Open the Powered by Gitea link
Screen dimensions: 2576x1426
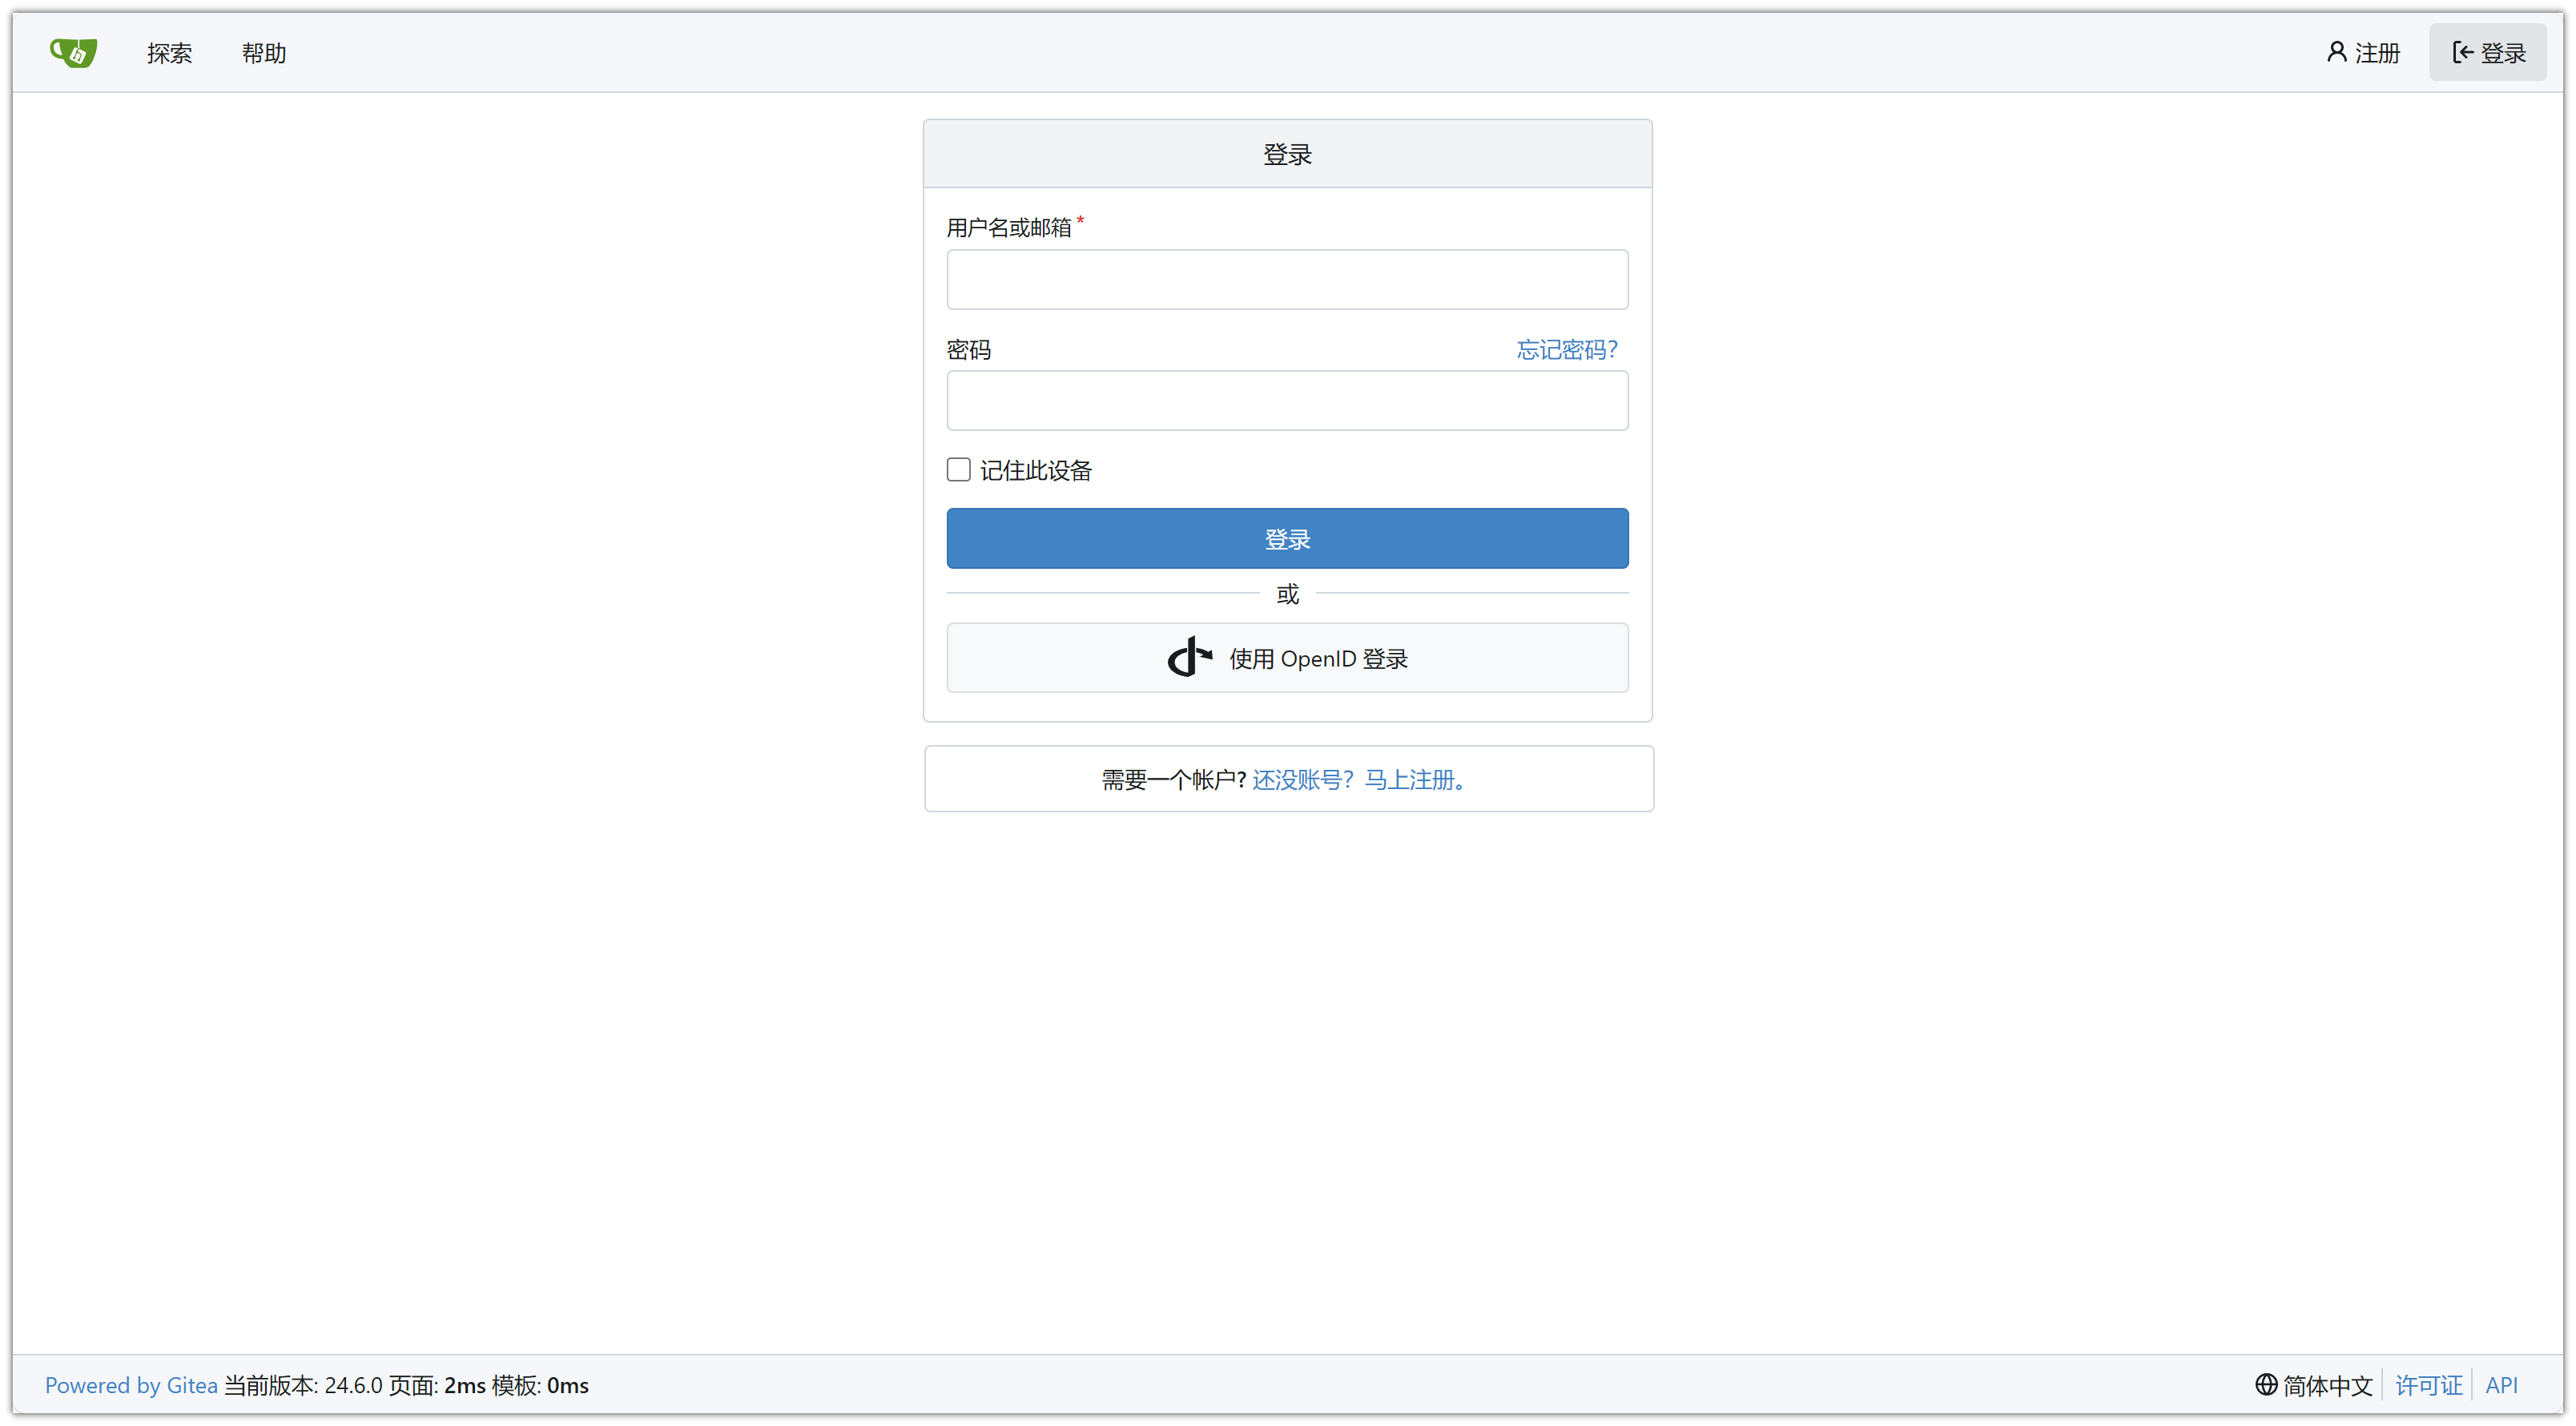point(131,1385)
